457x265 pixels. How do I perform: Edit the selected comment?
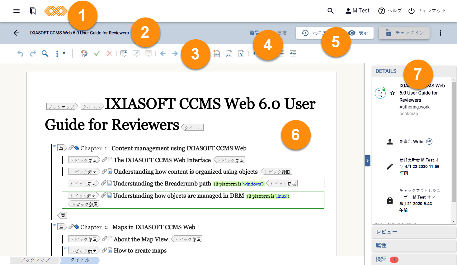point(136,54)
